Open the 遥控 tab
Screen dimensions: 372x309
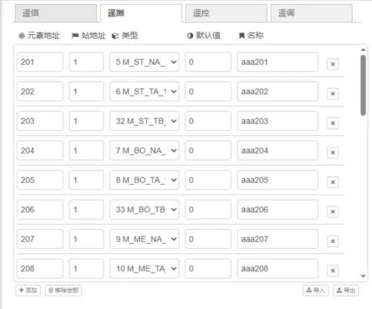point(227,13)
